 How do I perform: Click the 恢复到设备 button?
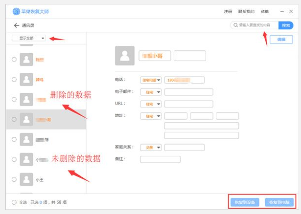(x=245, y=202)
